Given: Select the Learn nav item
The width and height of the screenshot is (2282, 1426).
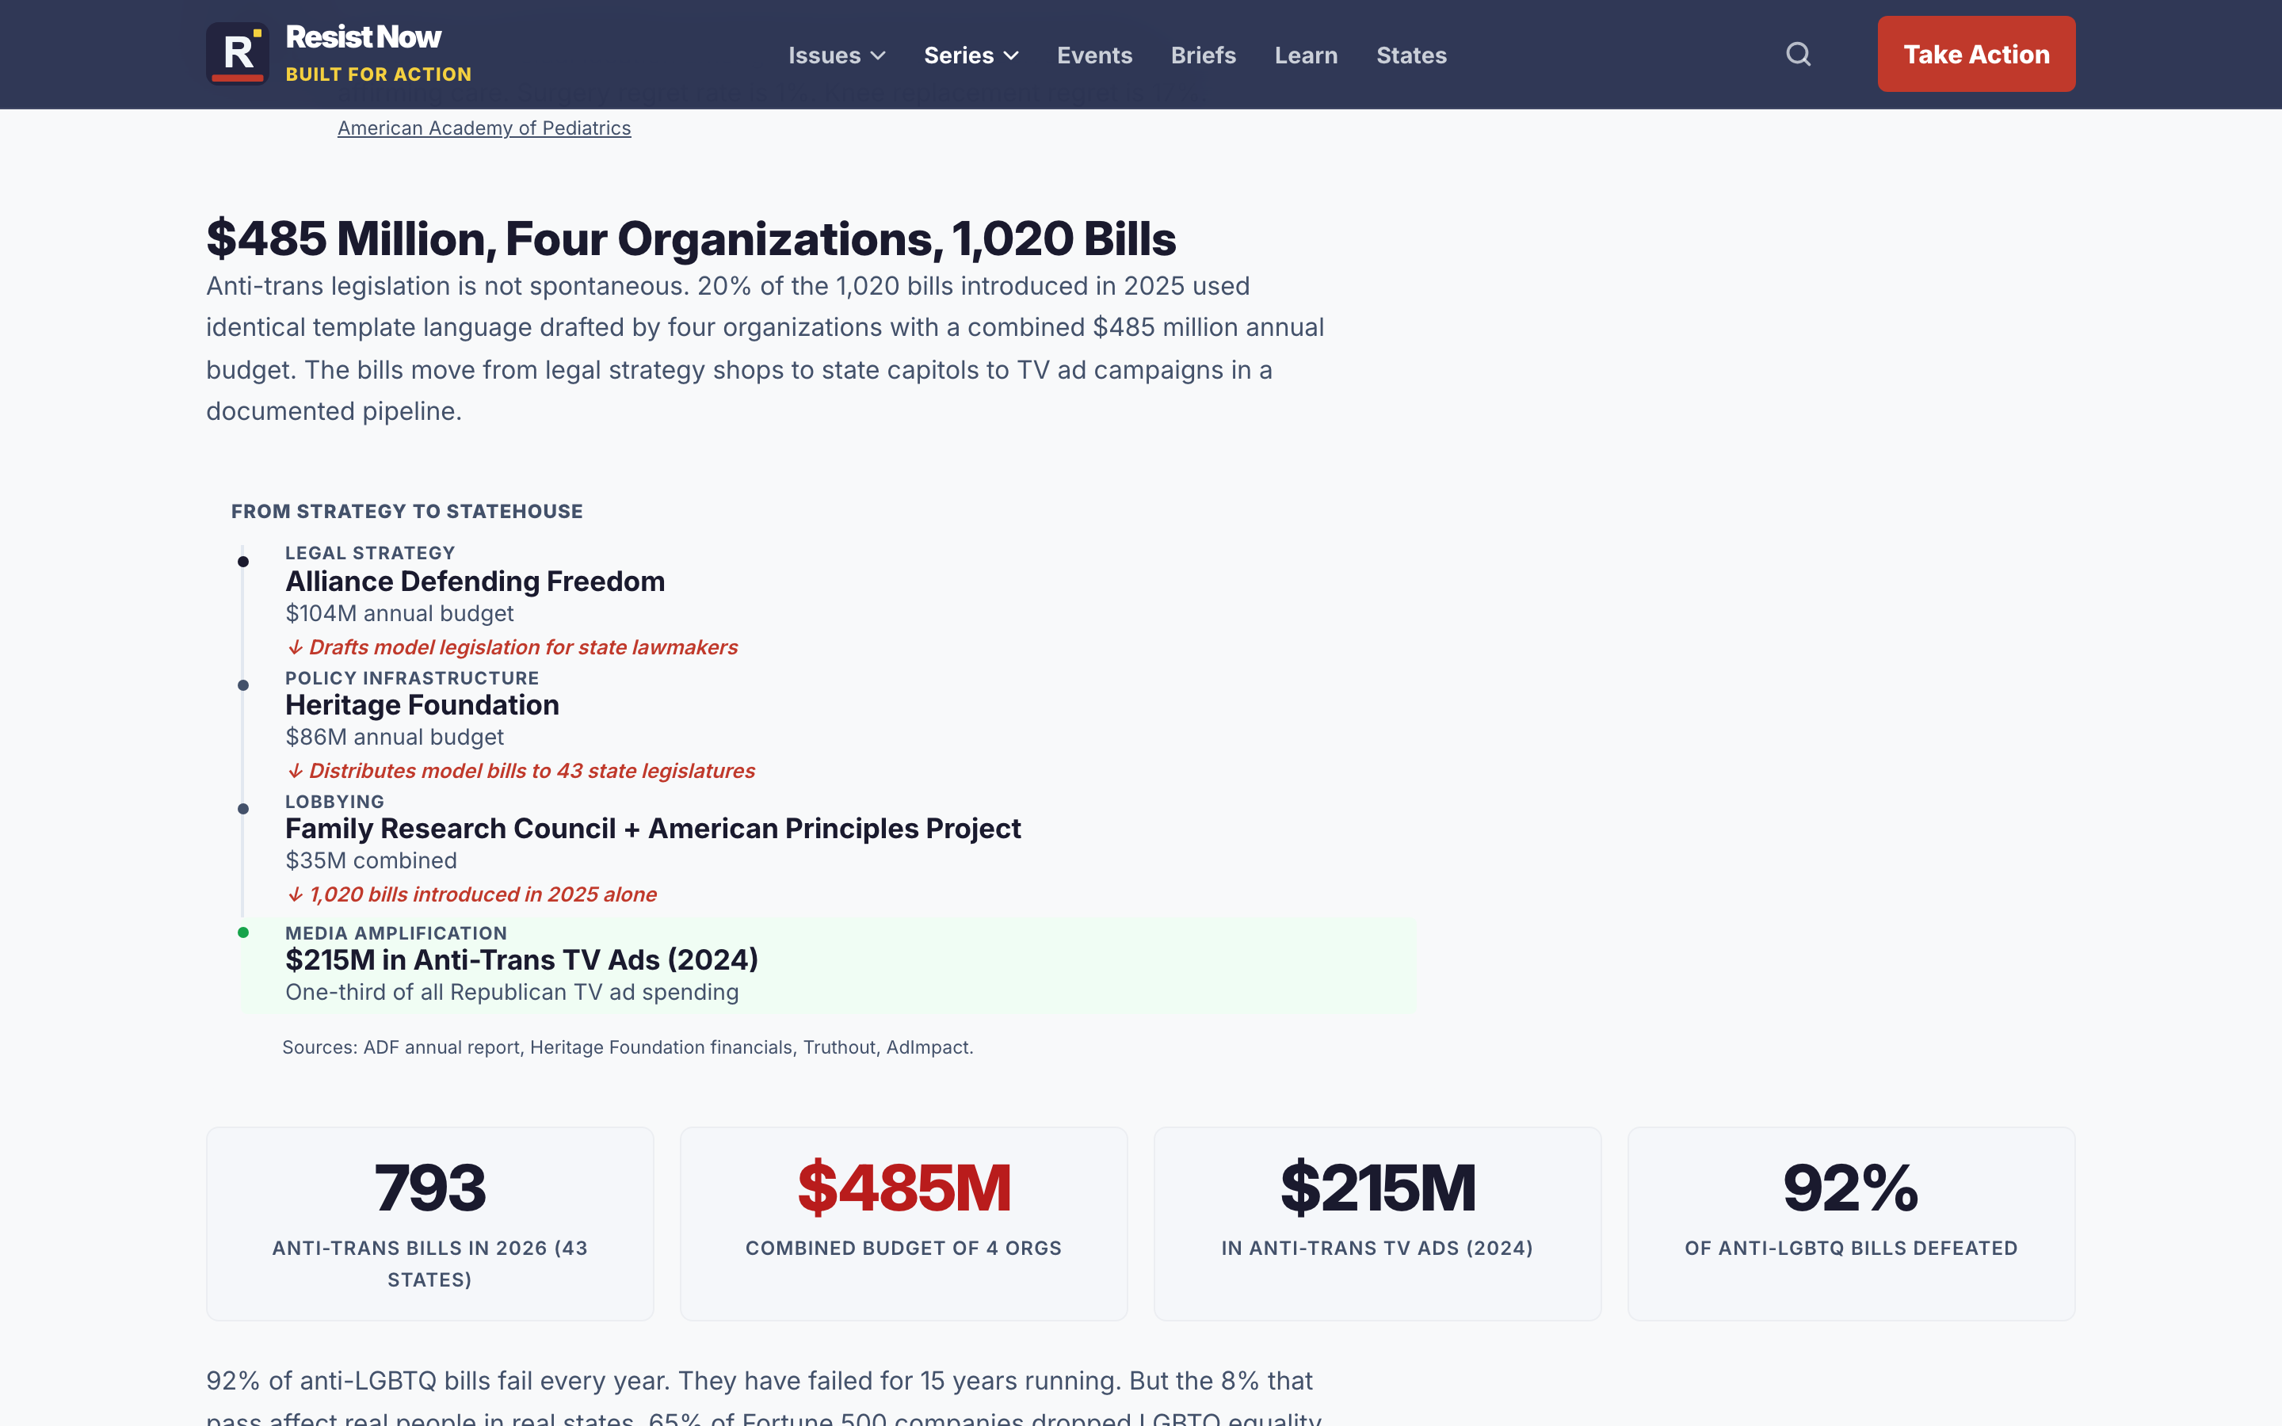Looking at the screenshot, I should pyautogui.click(x=1306, y=55).
